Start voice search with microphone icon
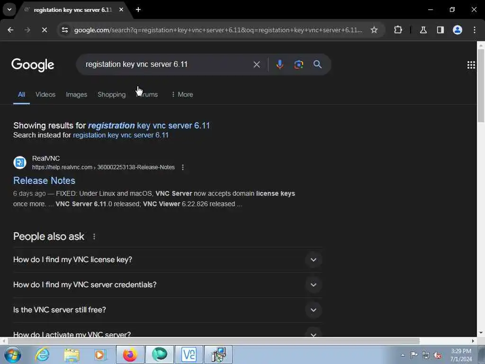This screenshot has height=364, width=485. (x=279, y=64)
